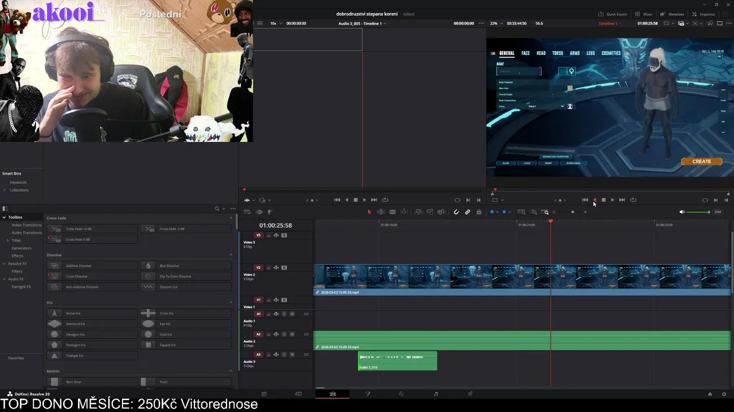The height and width of the screenshot is (412, 734).
Task: Toggle auto track selector on Video 3
Action: click(x=276, y=235)
